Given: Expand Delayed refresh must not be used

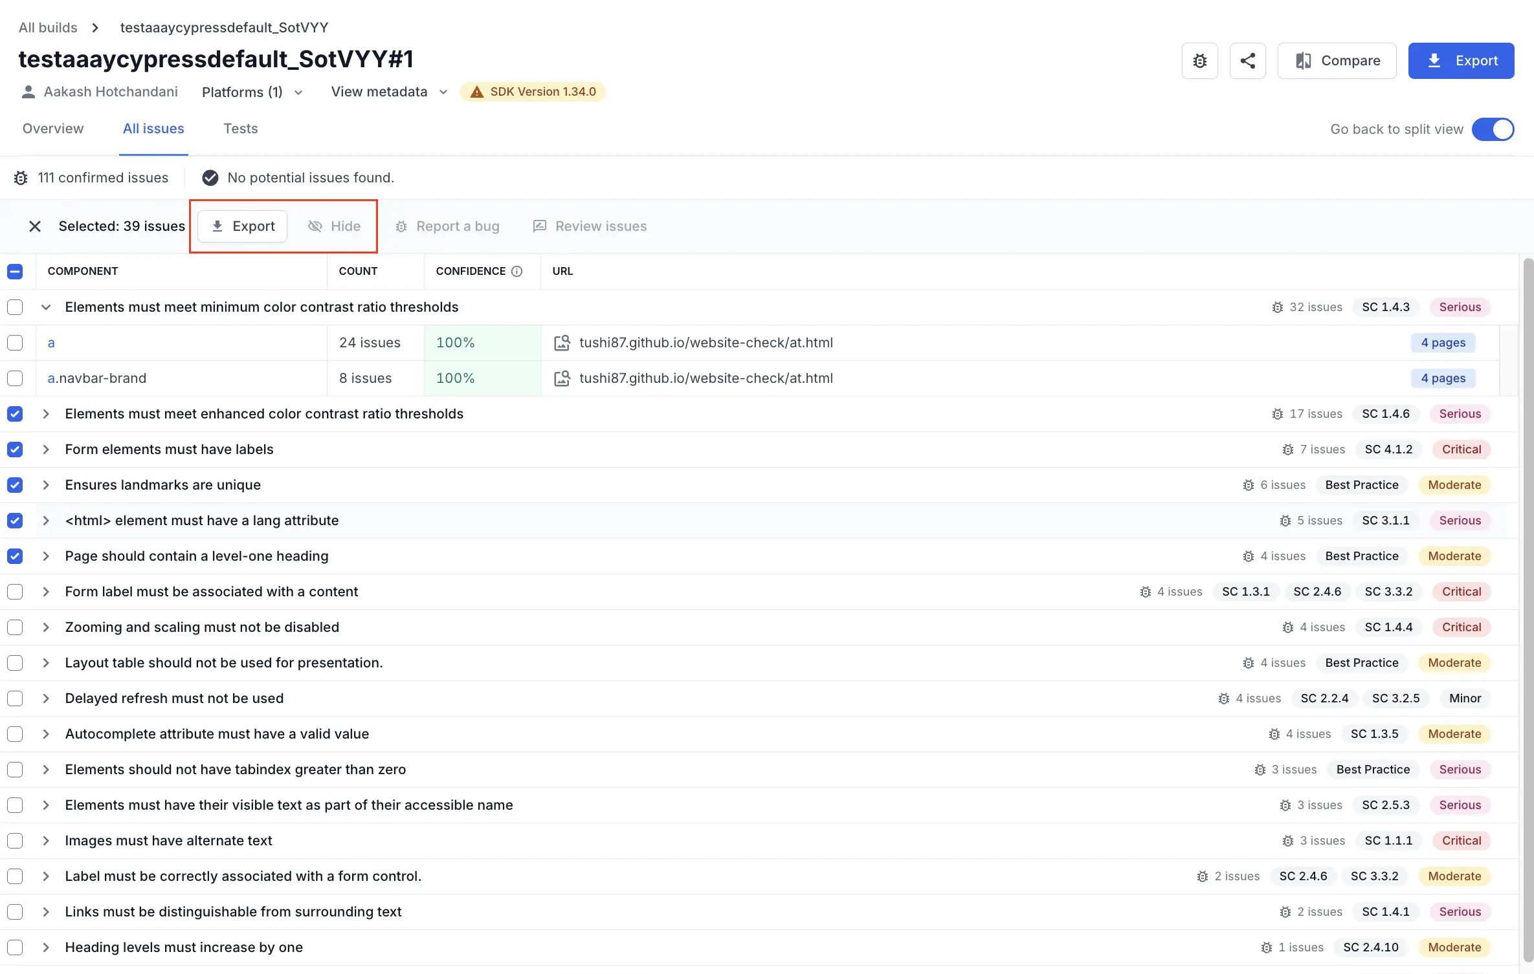Looking at the screenshot, I should pos(46,698).
